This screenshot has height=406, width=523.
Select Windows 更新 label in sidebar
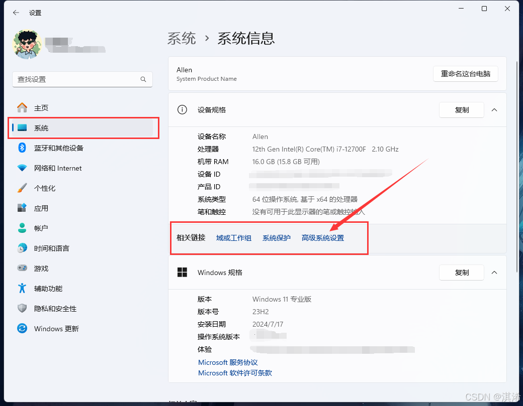[56, 329]
